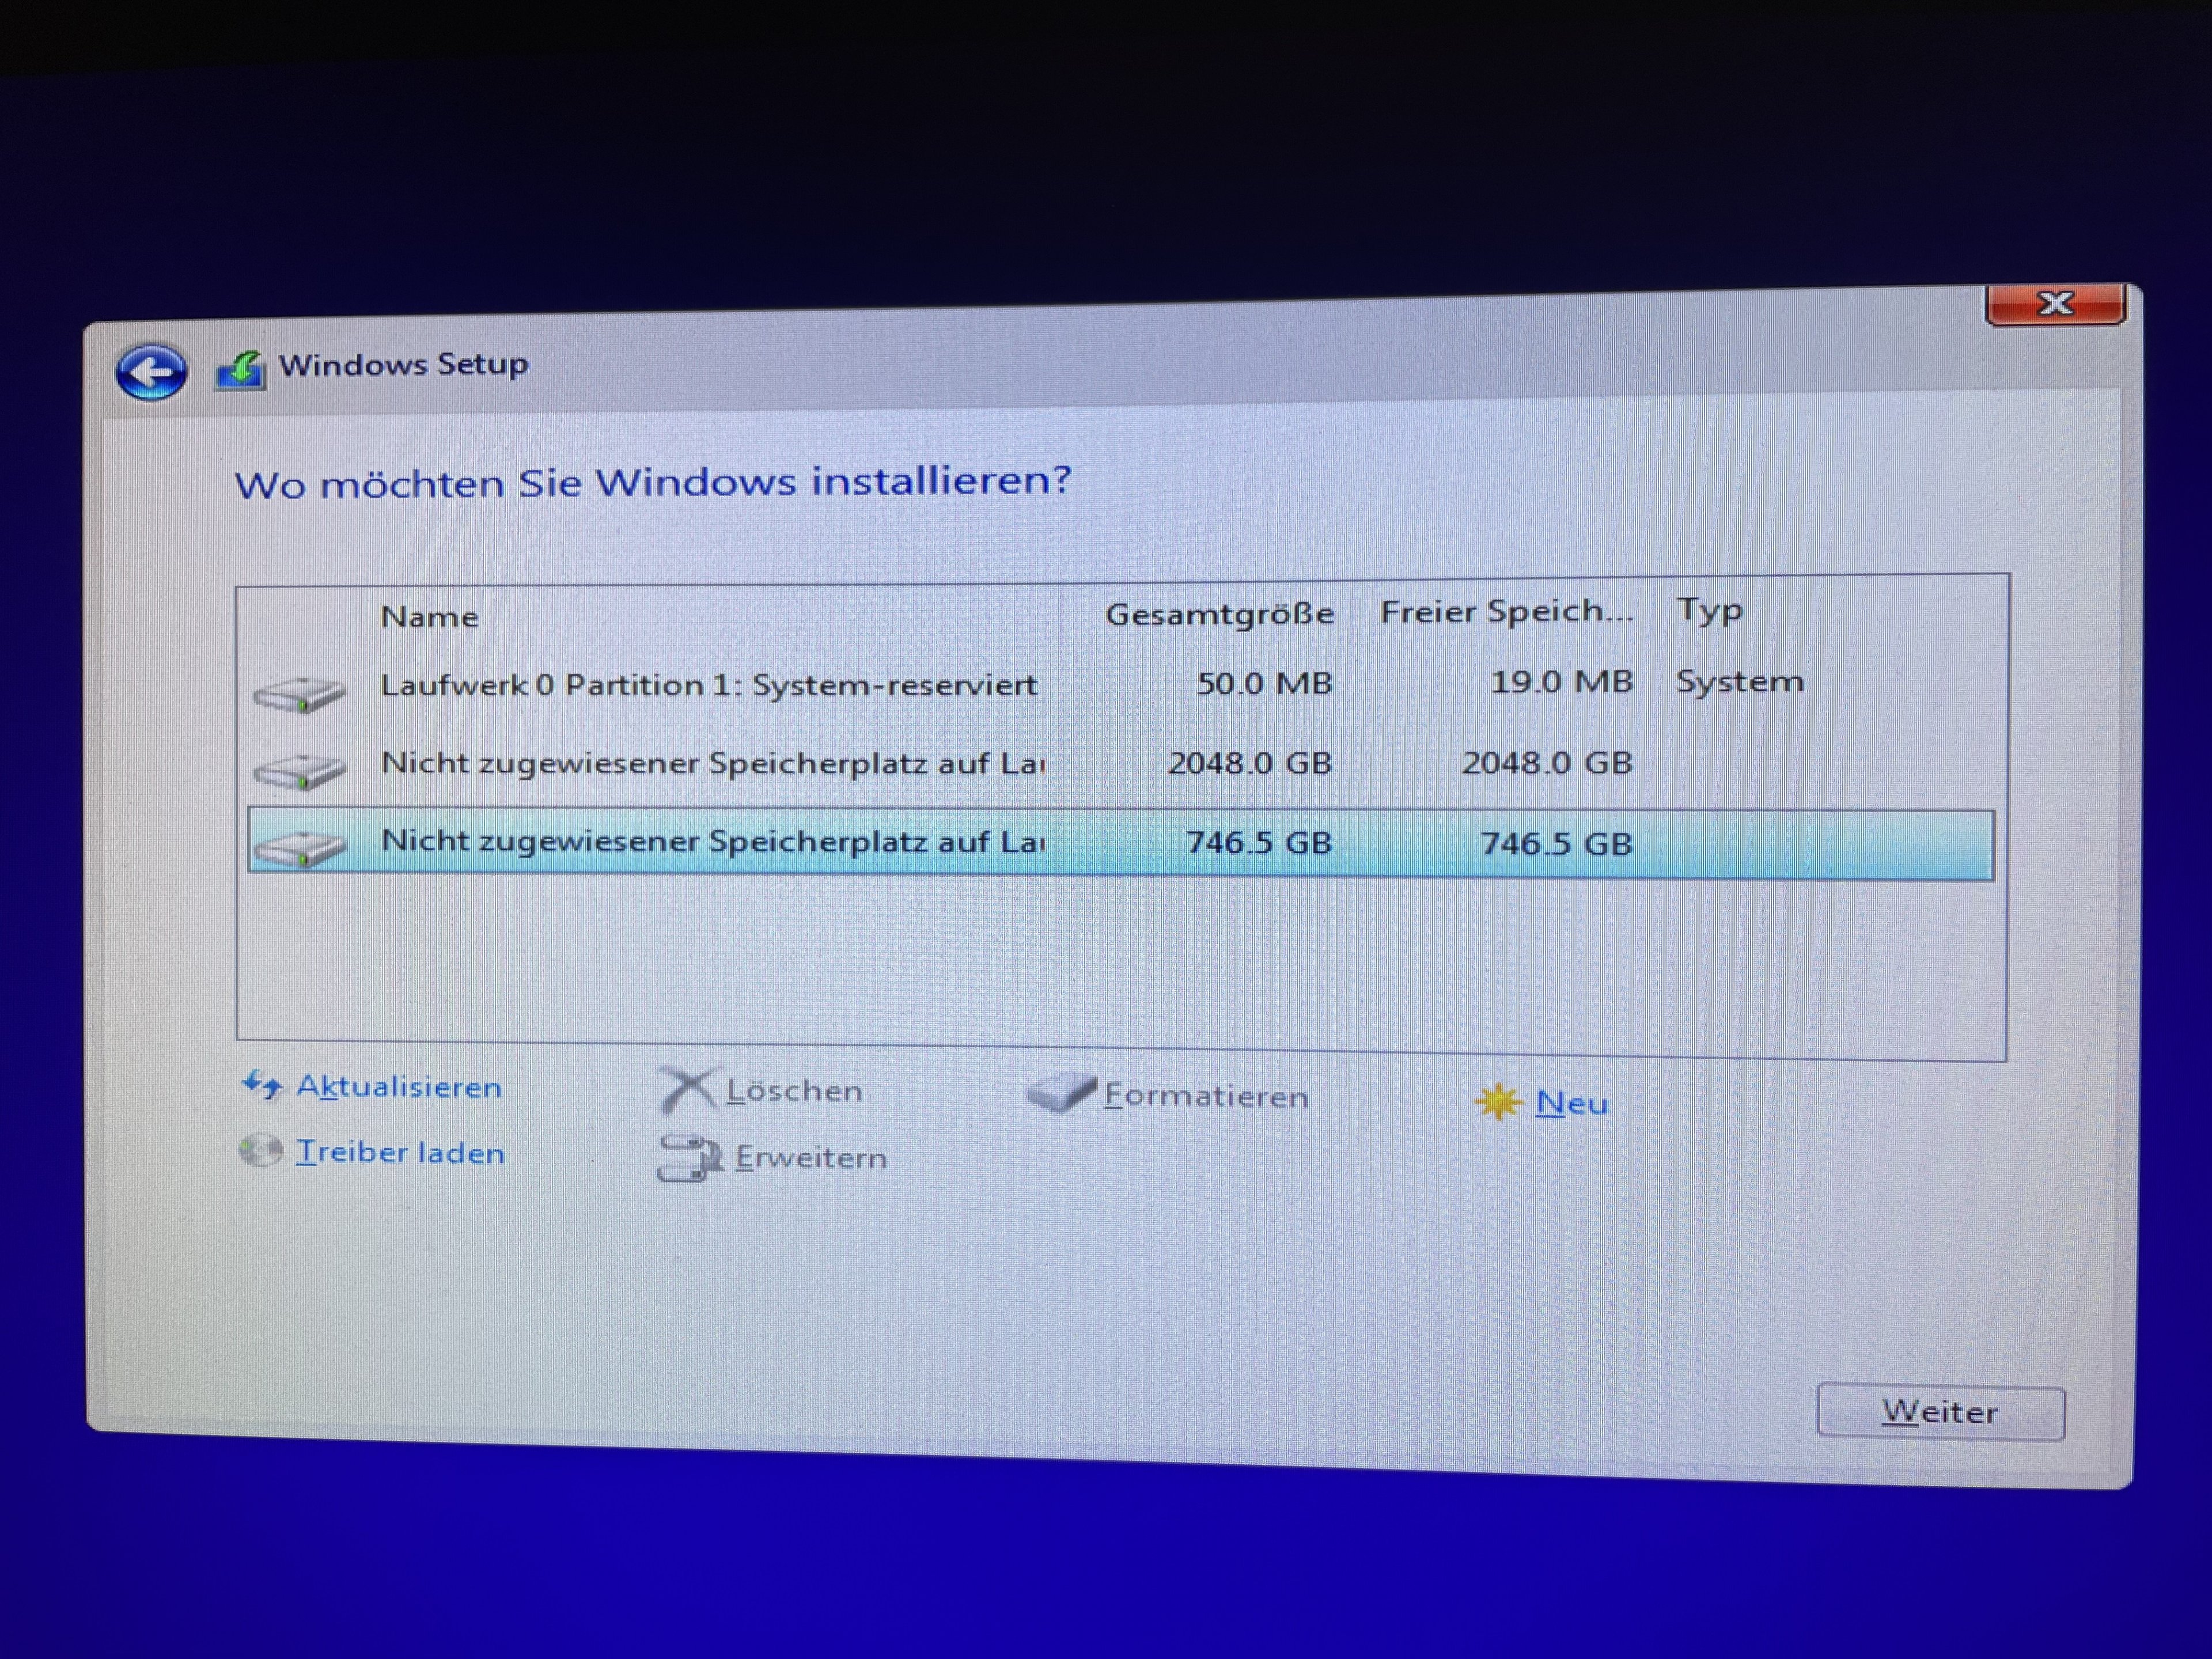Click Erweitern to extend partition
Image resolution: width=2212 pixels, height=1659 pixels.
(x=811, y=1158)
